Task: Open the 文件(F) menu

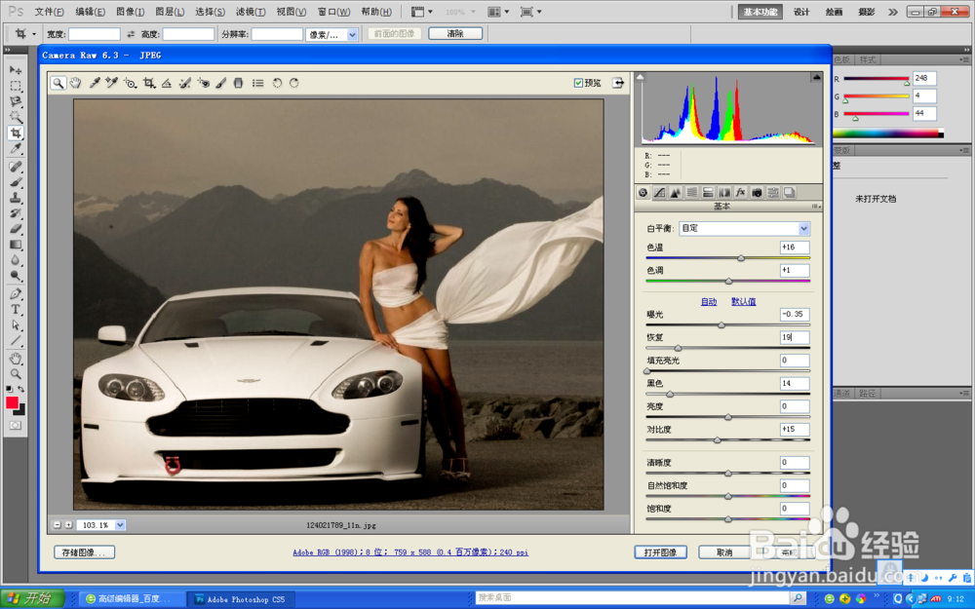Action: click(49, 12)
